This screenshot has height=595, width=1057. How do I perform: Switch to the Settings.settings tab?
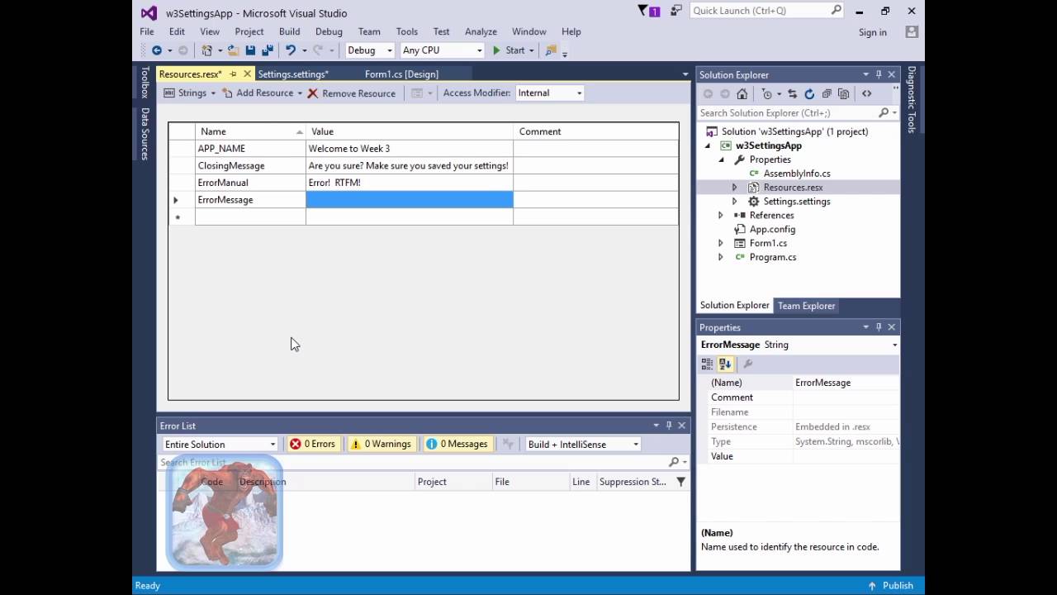click(x=293, y=74)
